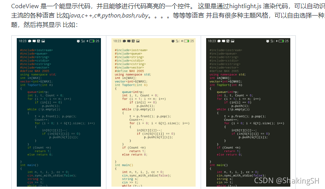Click 'else return 0;' in the teal screenshot
The height and width of the screenshot is (189, 325).
pyautogui.click(x=40, y=155)
